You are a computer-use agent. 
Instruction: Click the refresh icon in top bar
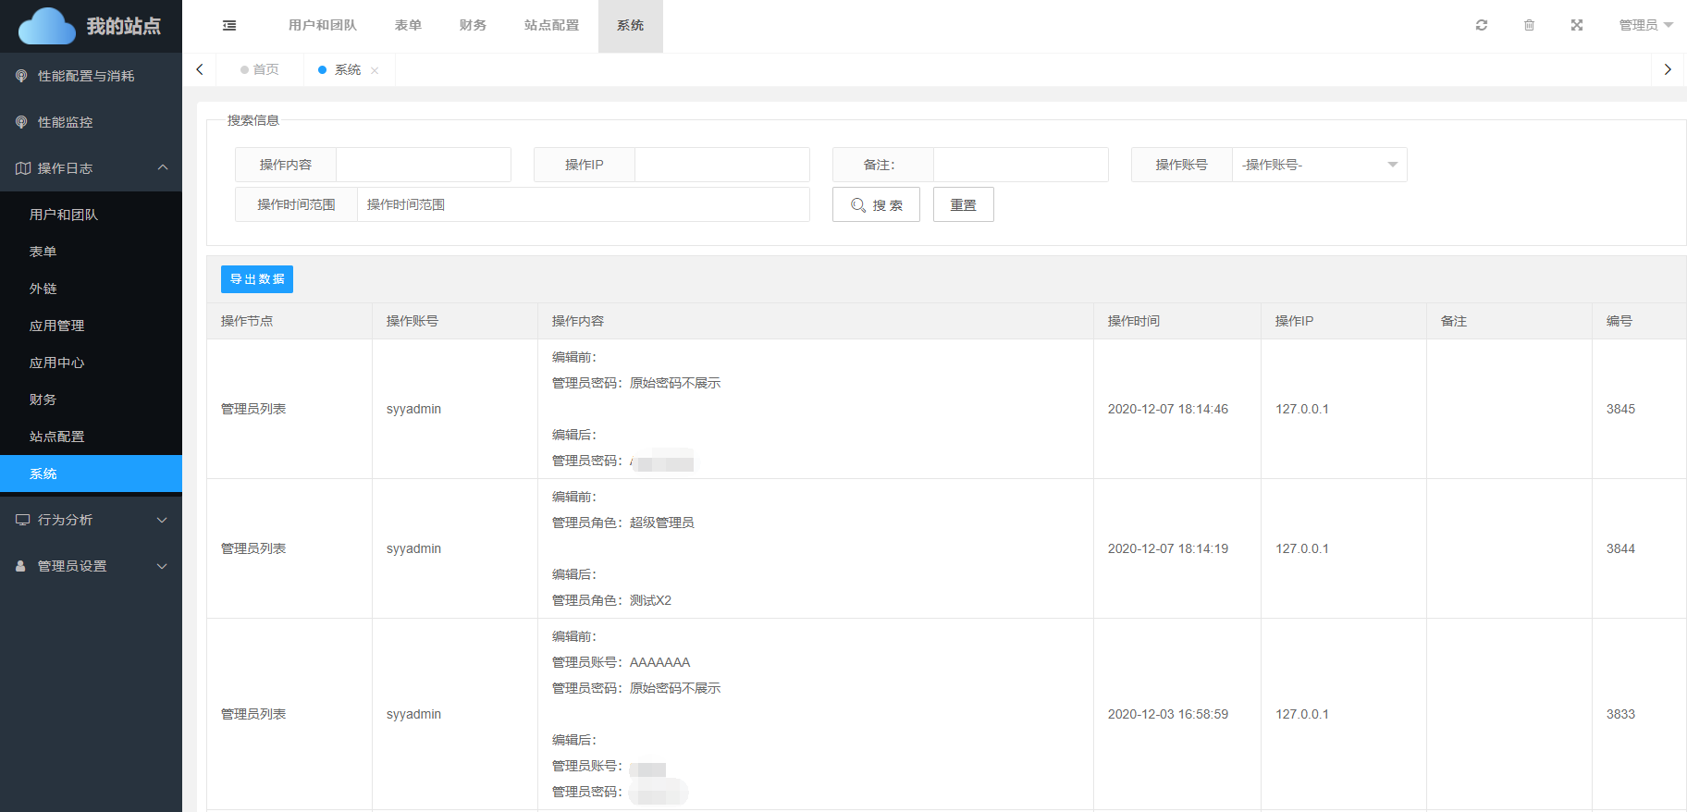click(1482, 25)
